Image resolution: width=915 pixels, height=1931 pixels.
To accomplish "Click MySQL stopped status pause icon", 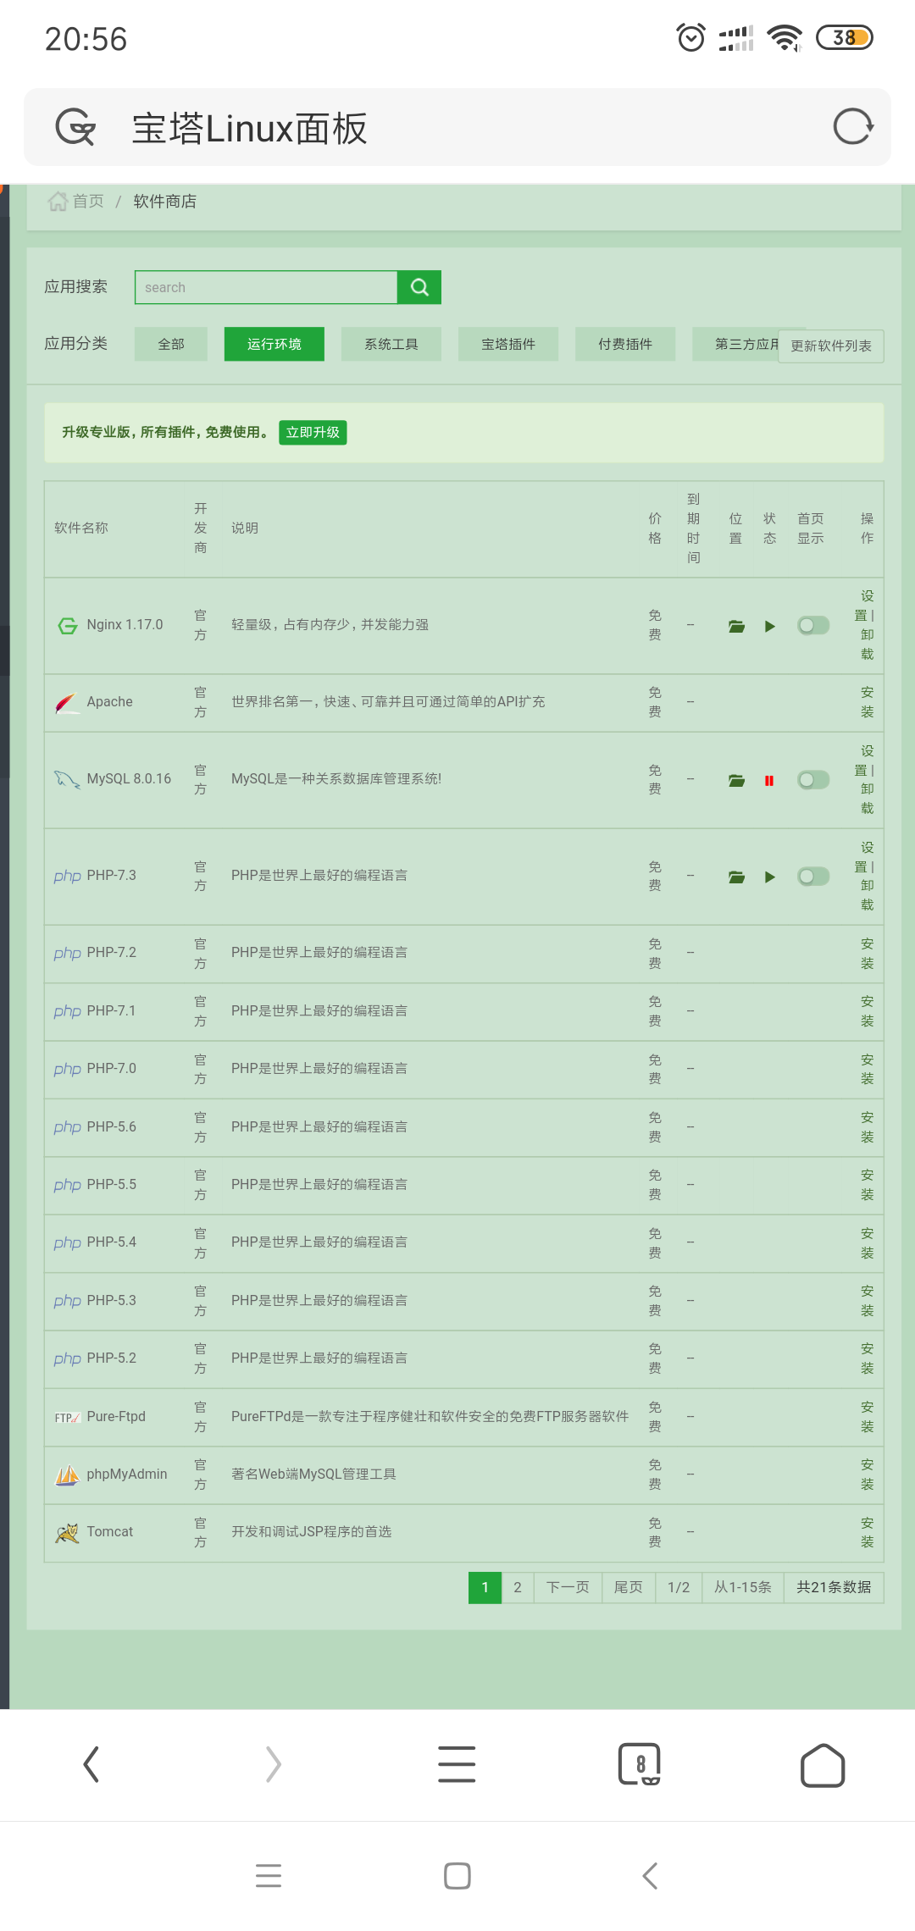I will [769, 780].
